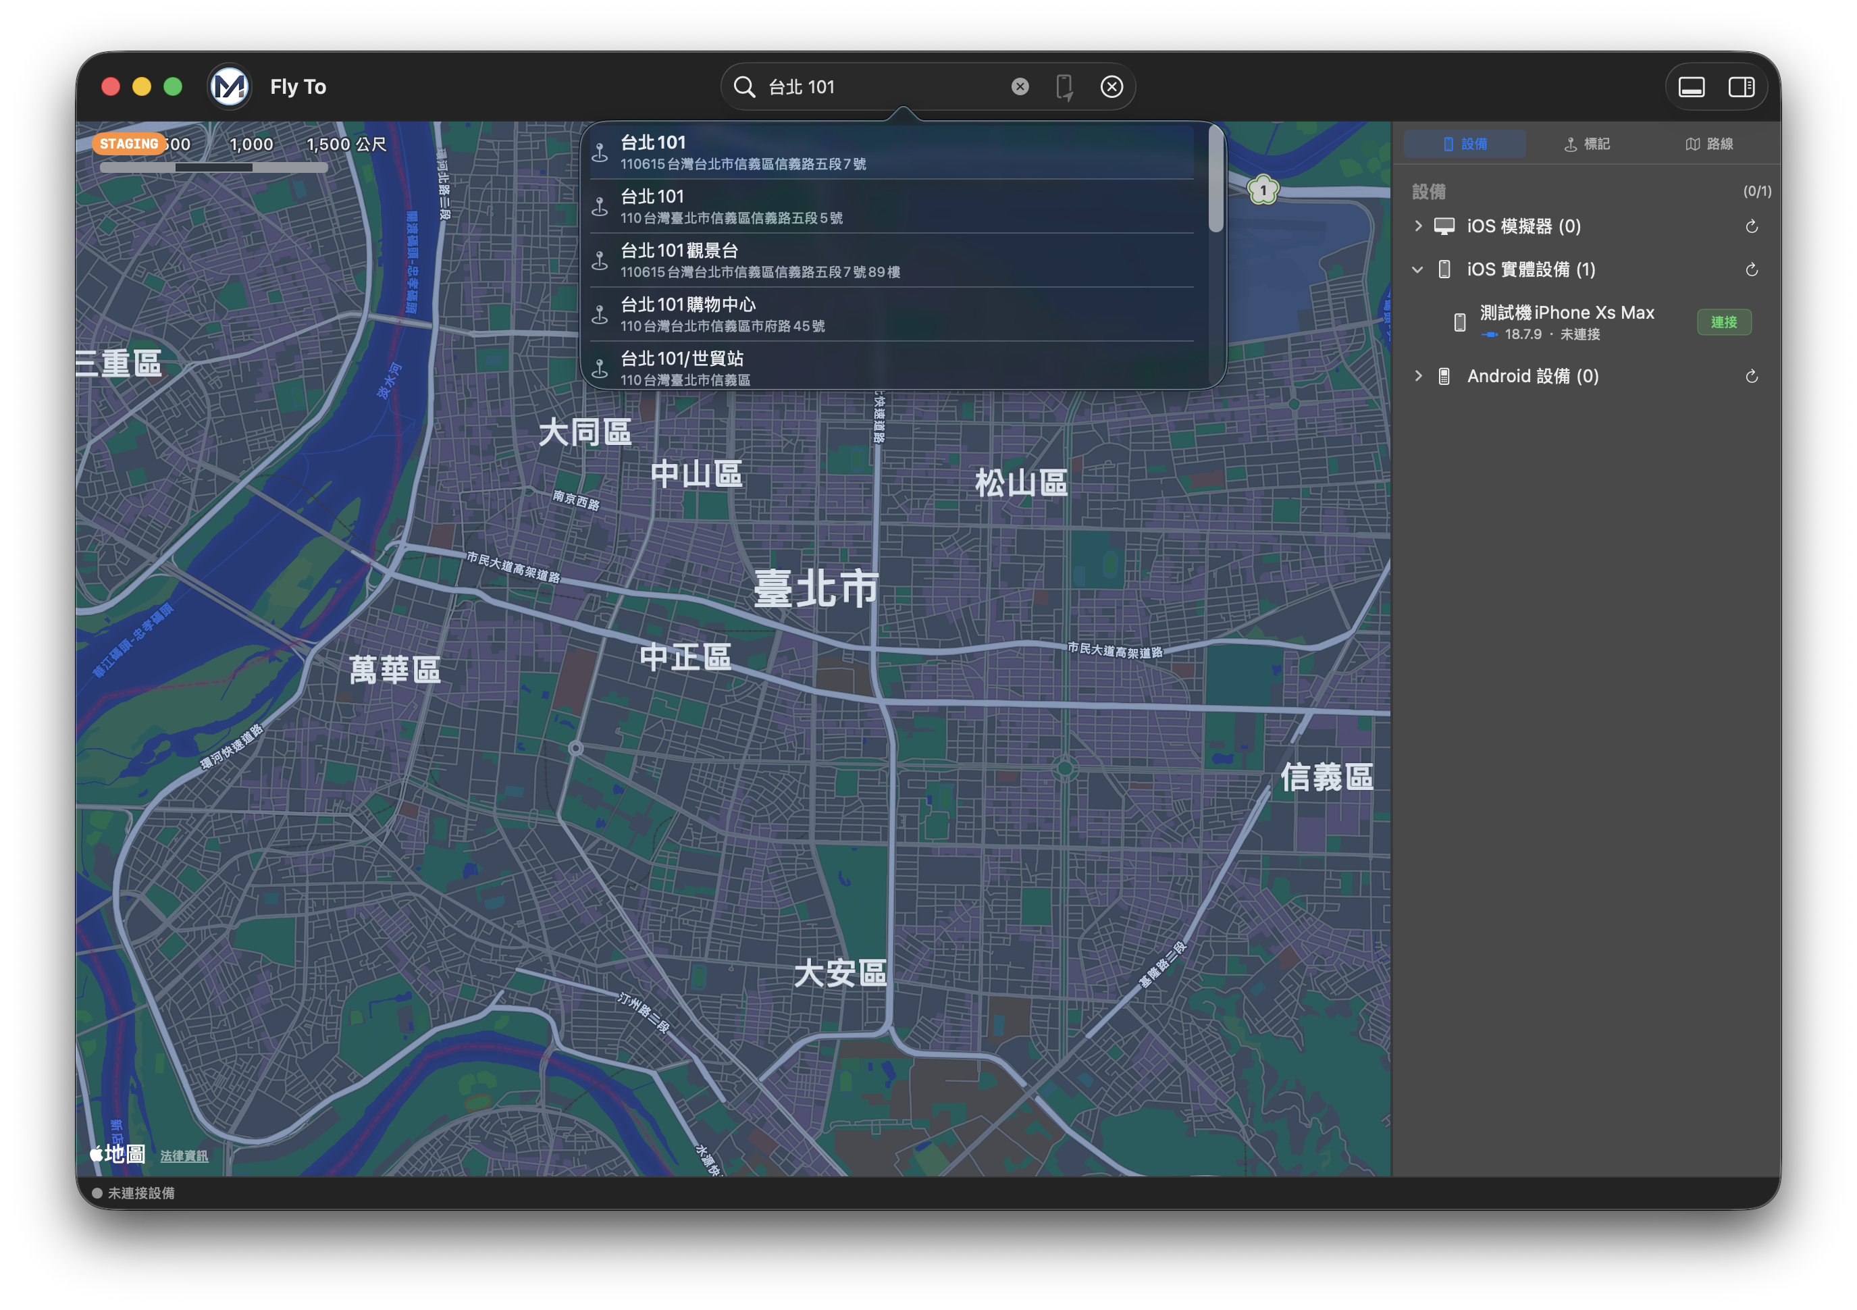Clear the search text 台北 101
The width and height of the screenshot is (1857, 1310).
pos(1020,86)
